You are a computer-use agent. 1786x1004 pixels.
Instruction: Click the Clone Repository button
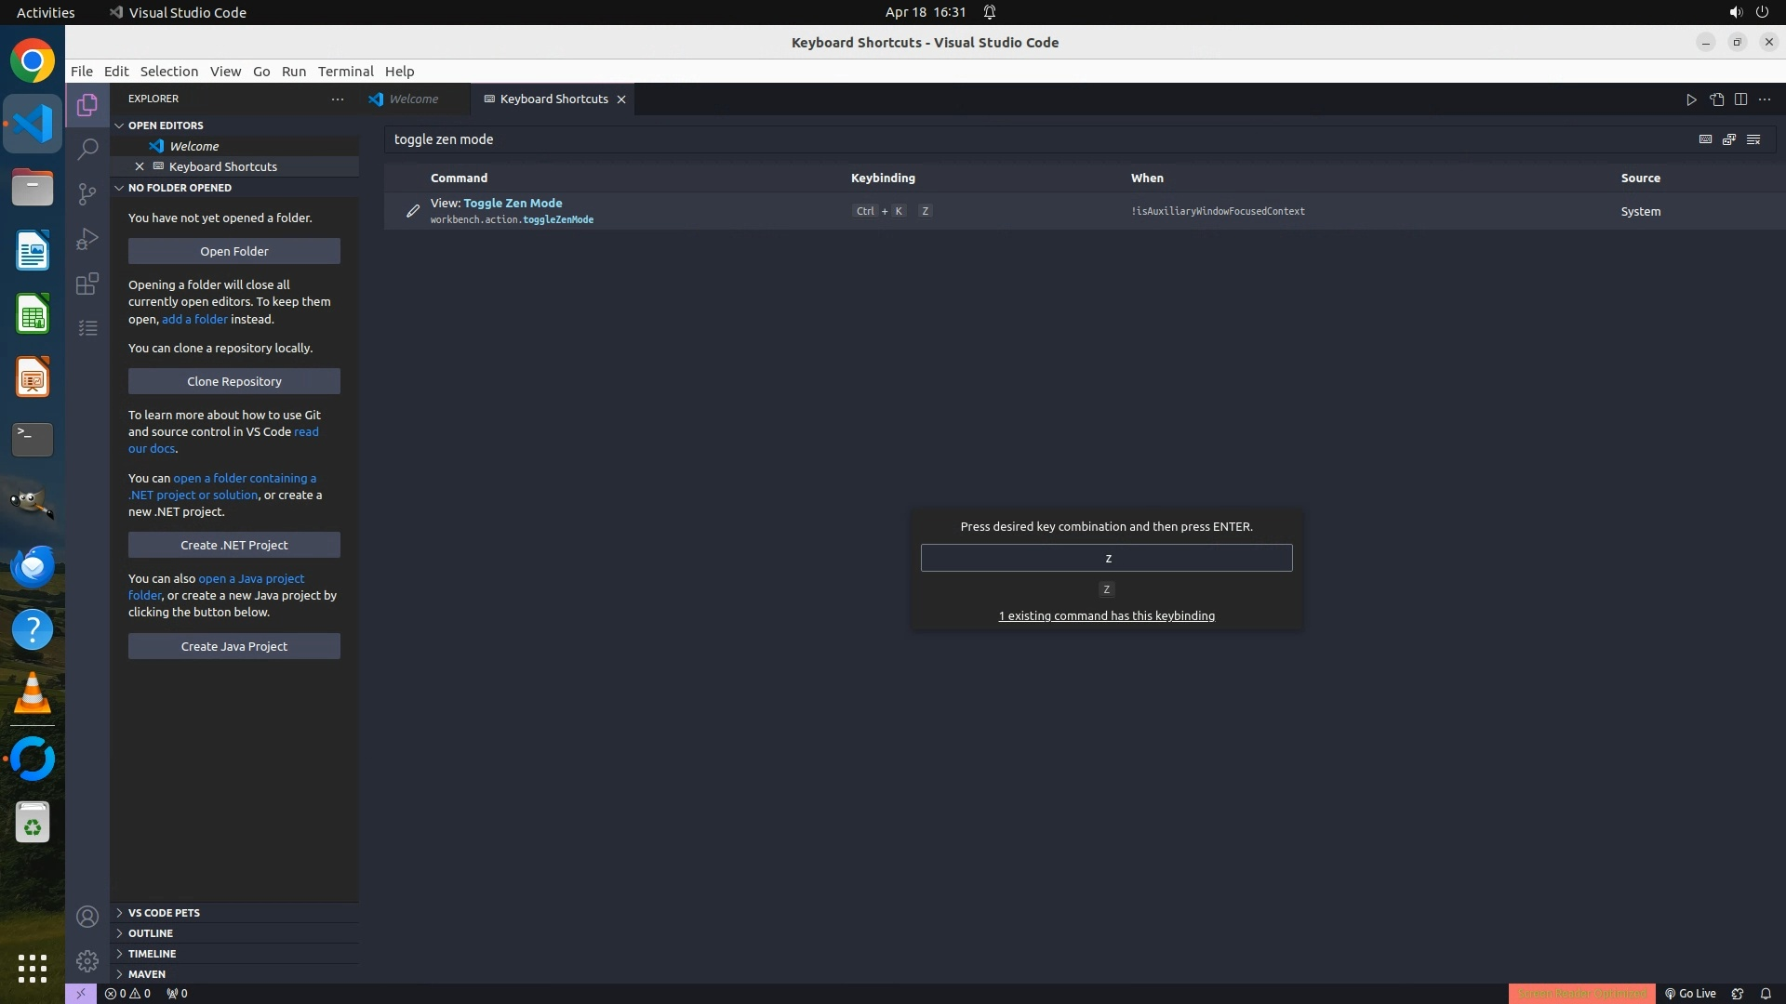point(234,381)
